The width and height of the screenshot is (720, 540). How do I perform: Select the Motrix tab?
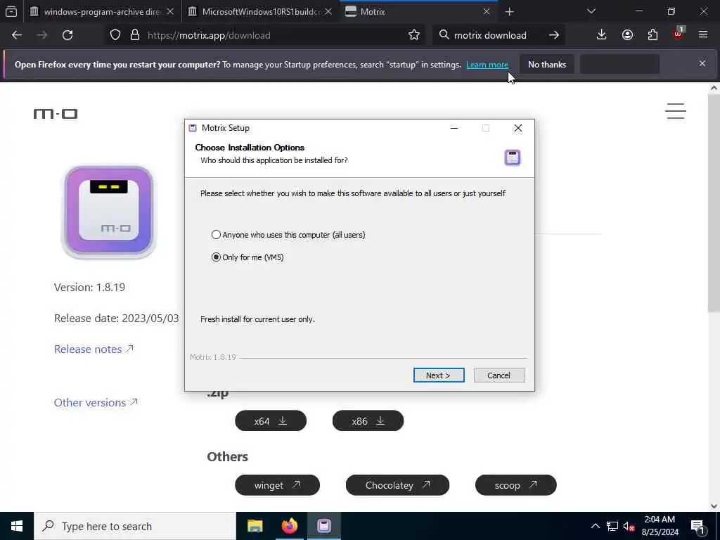418,11
